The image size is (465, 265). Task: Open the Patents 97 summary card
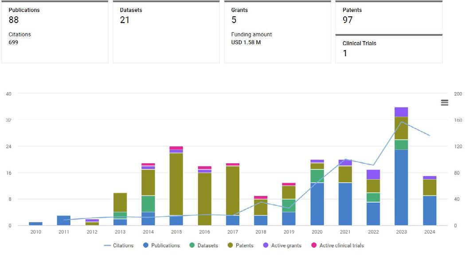click(389, 15)
